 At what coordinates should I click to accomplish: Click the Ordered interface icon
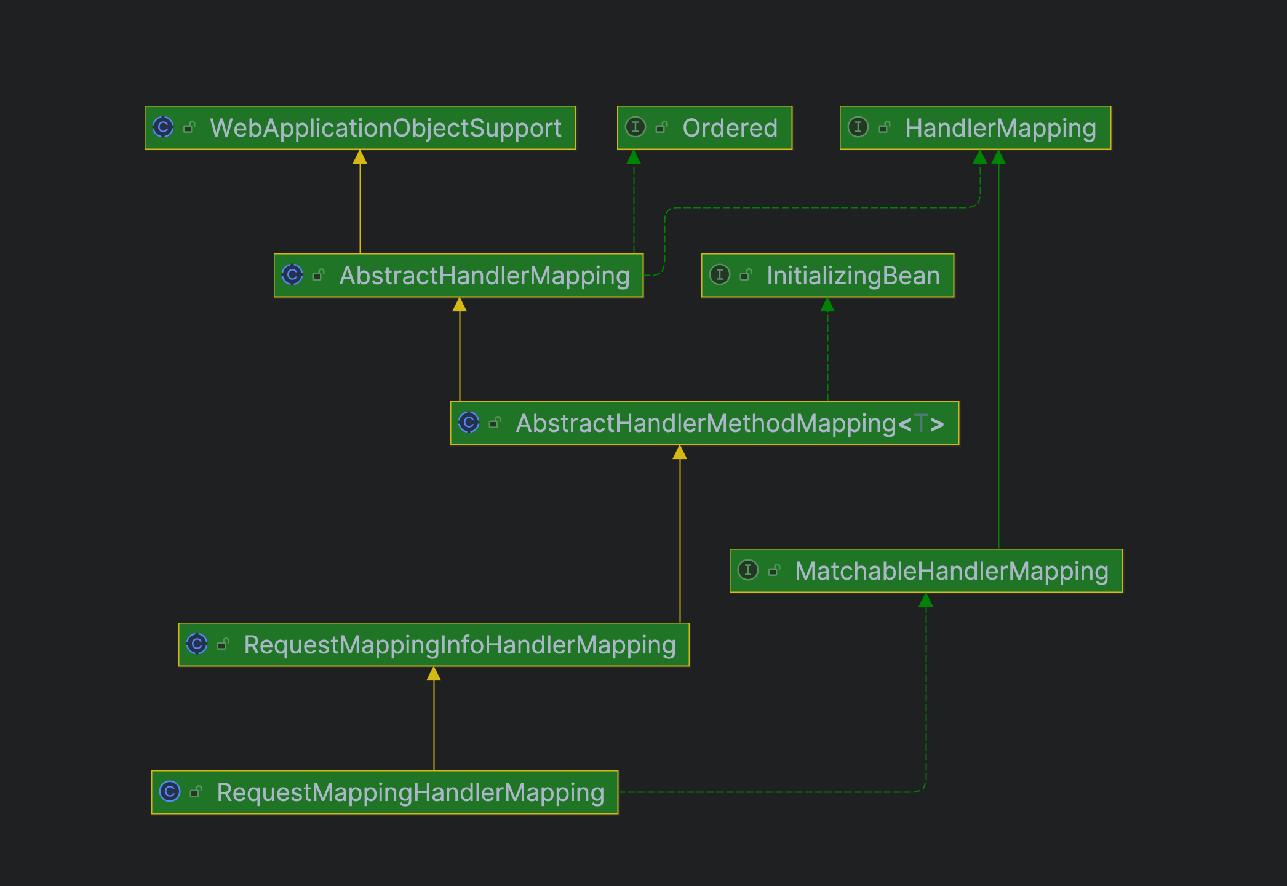click(635, 127)
